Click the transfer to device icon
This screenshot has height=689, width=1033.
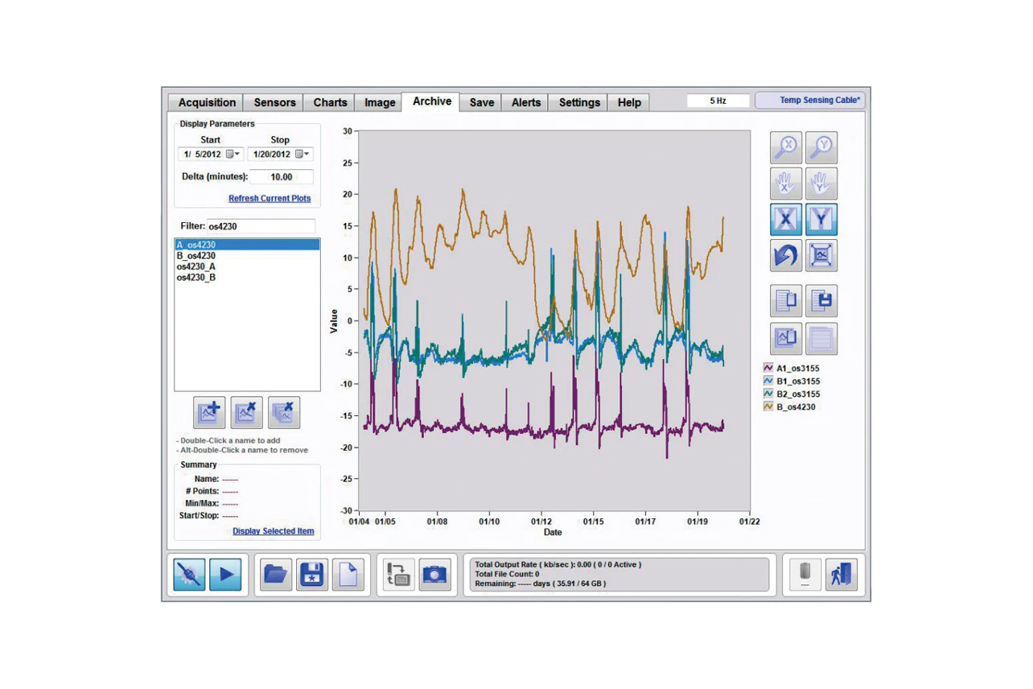(398, 575)
